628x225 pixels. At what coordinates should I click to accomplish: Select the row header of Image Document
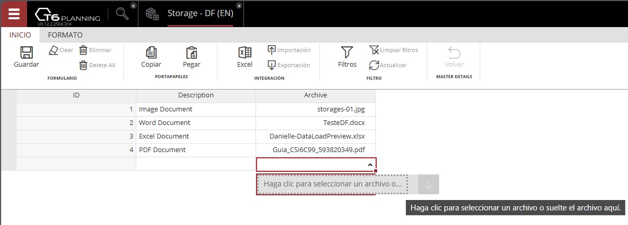pyautogui.click(x=8, y=109)
